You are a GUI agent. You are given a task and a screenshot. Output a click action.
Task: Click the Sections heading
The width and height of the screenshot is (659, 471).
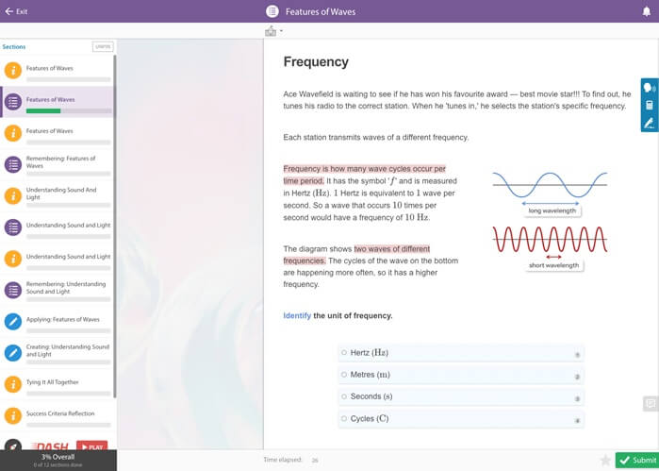14,46
